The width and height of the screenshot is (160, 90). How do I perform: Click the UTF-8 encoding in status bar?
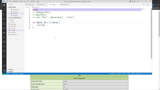(124, 74)
